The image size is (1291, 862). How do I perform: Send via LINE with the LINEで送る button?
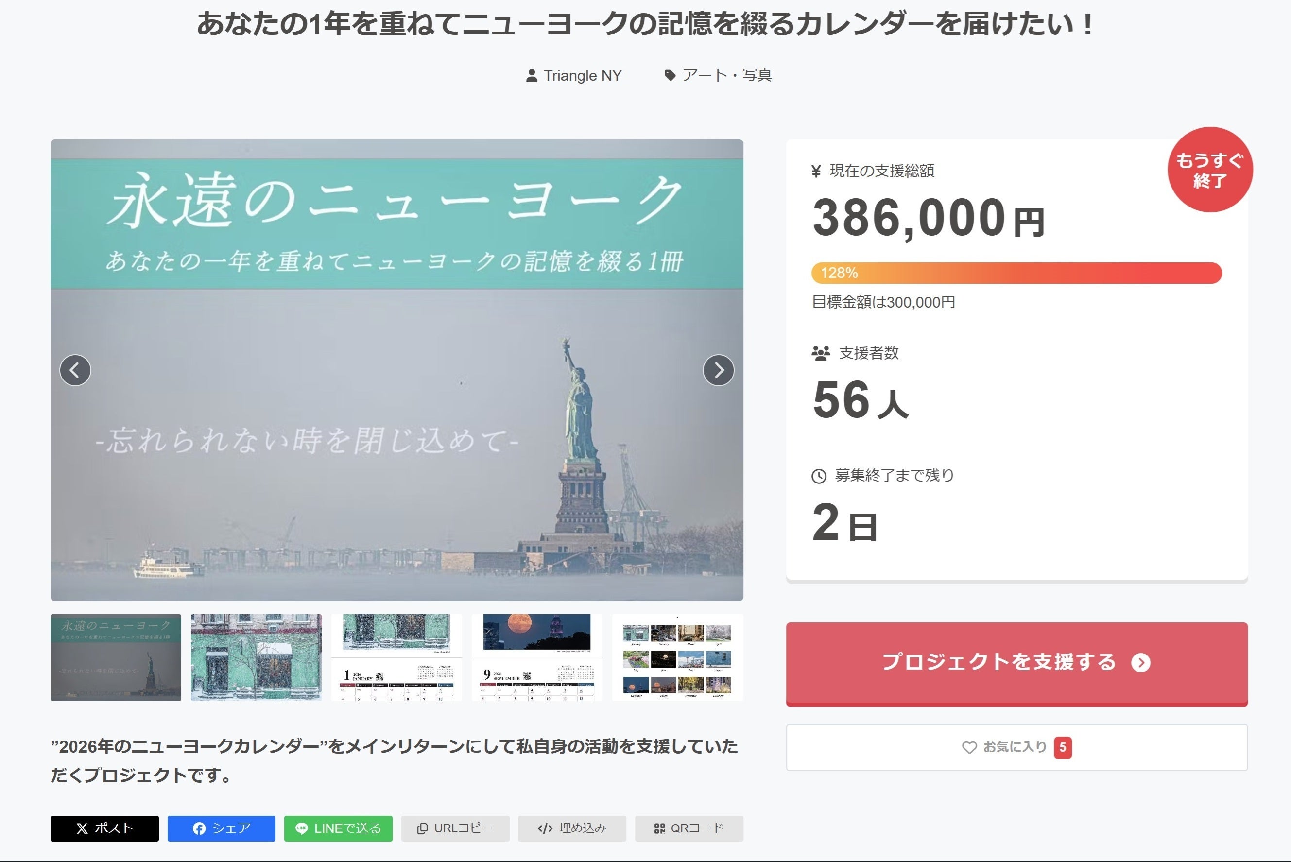(338, 828)
